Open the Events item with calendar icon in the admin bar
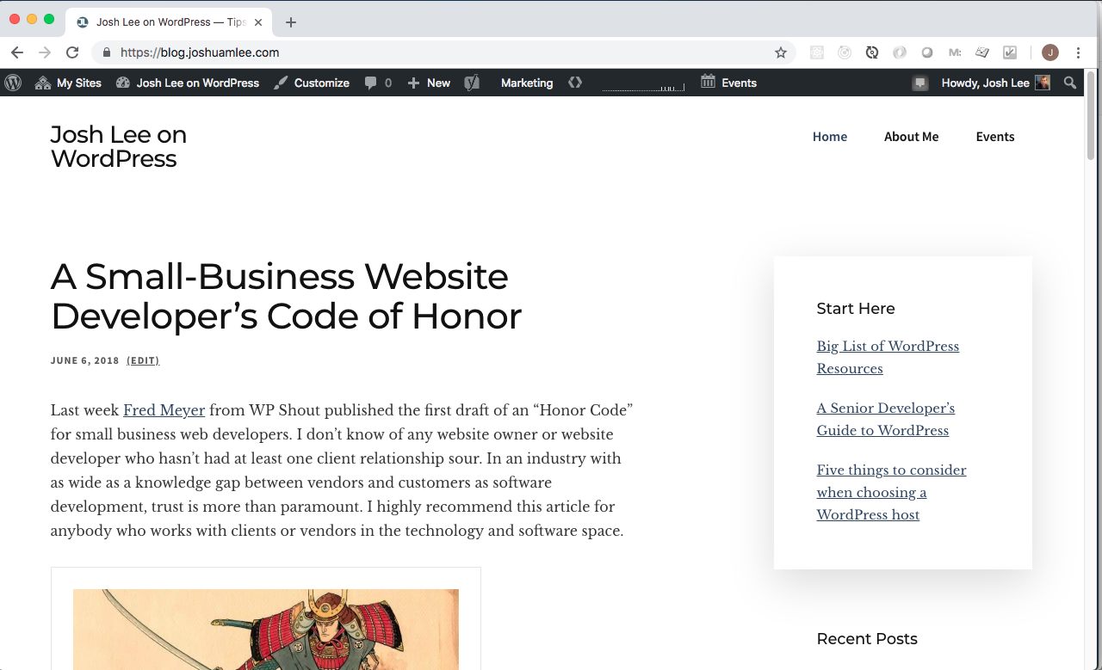 click(729, 83)
